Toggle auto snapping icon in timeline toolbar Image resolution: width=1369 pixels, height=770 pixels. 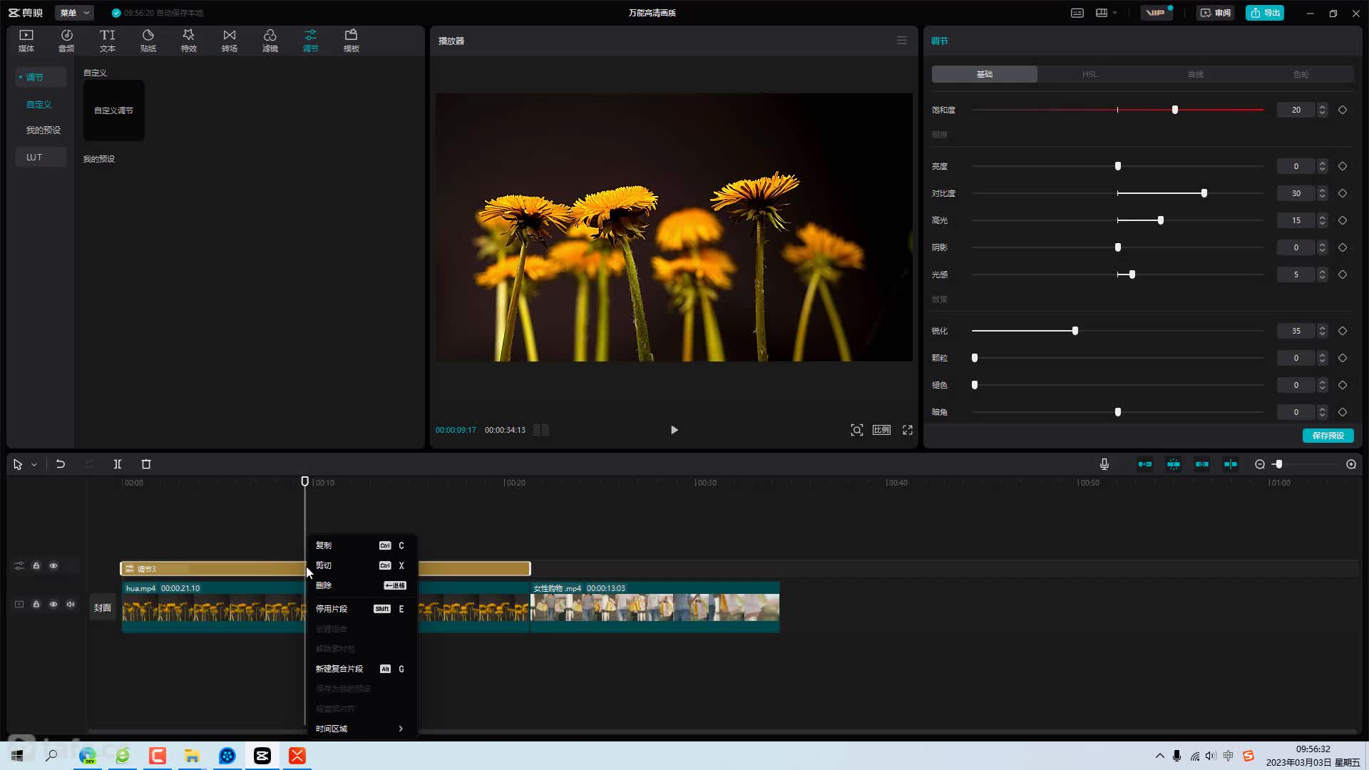pyautogui.click(x=1174, y=464)
